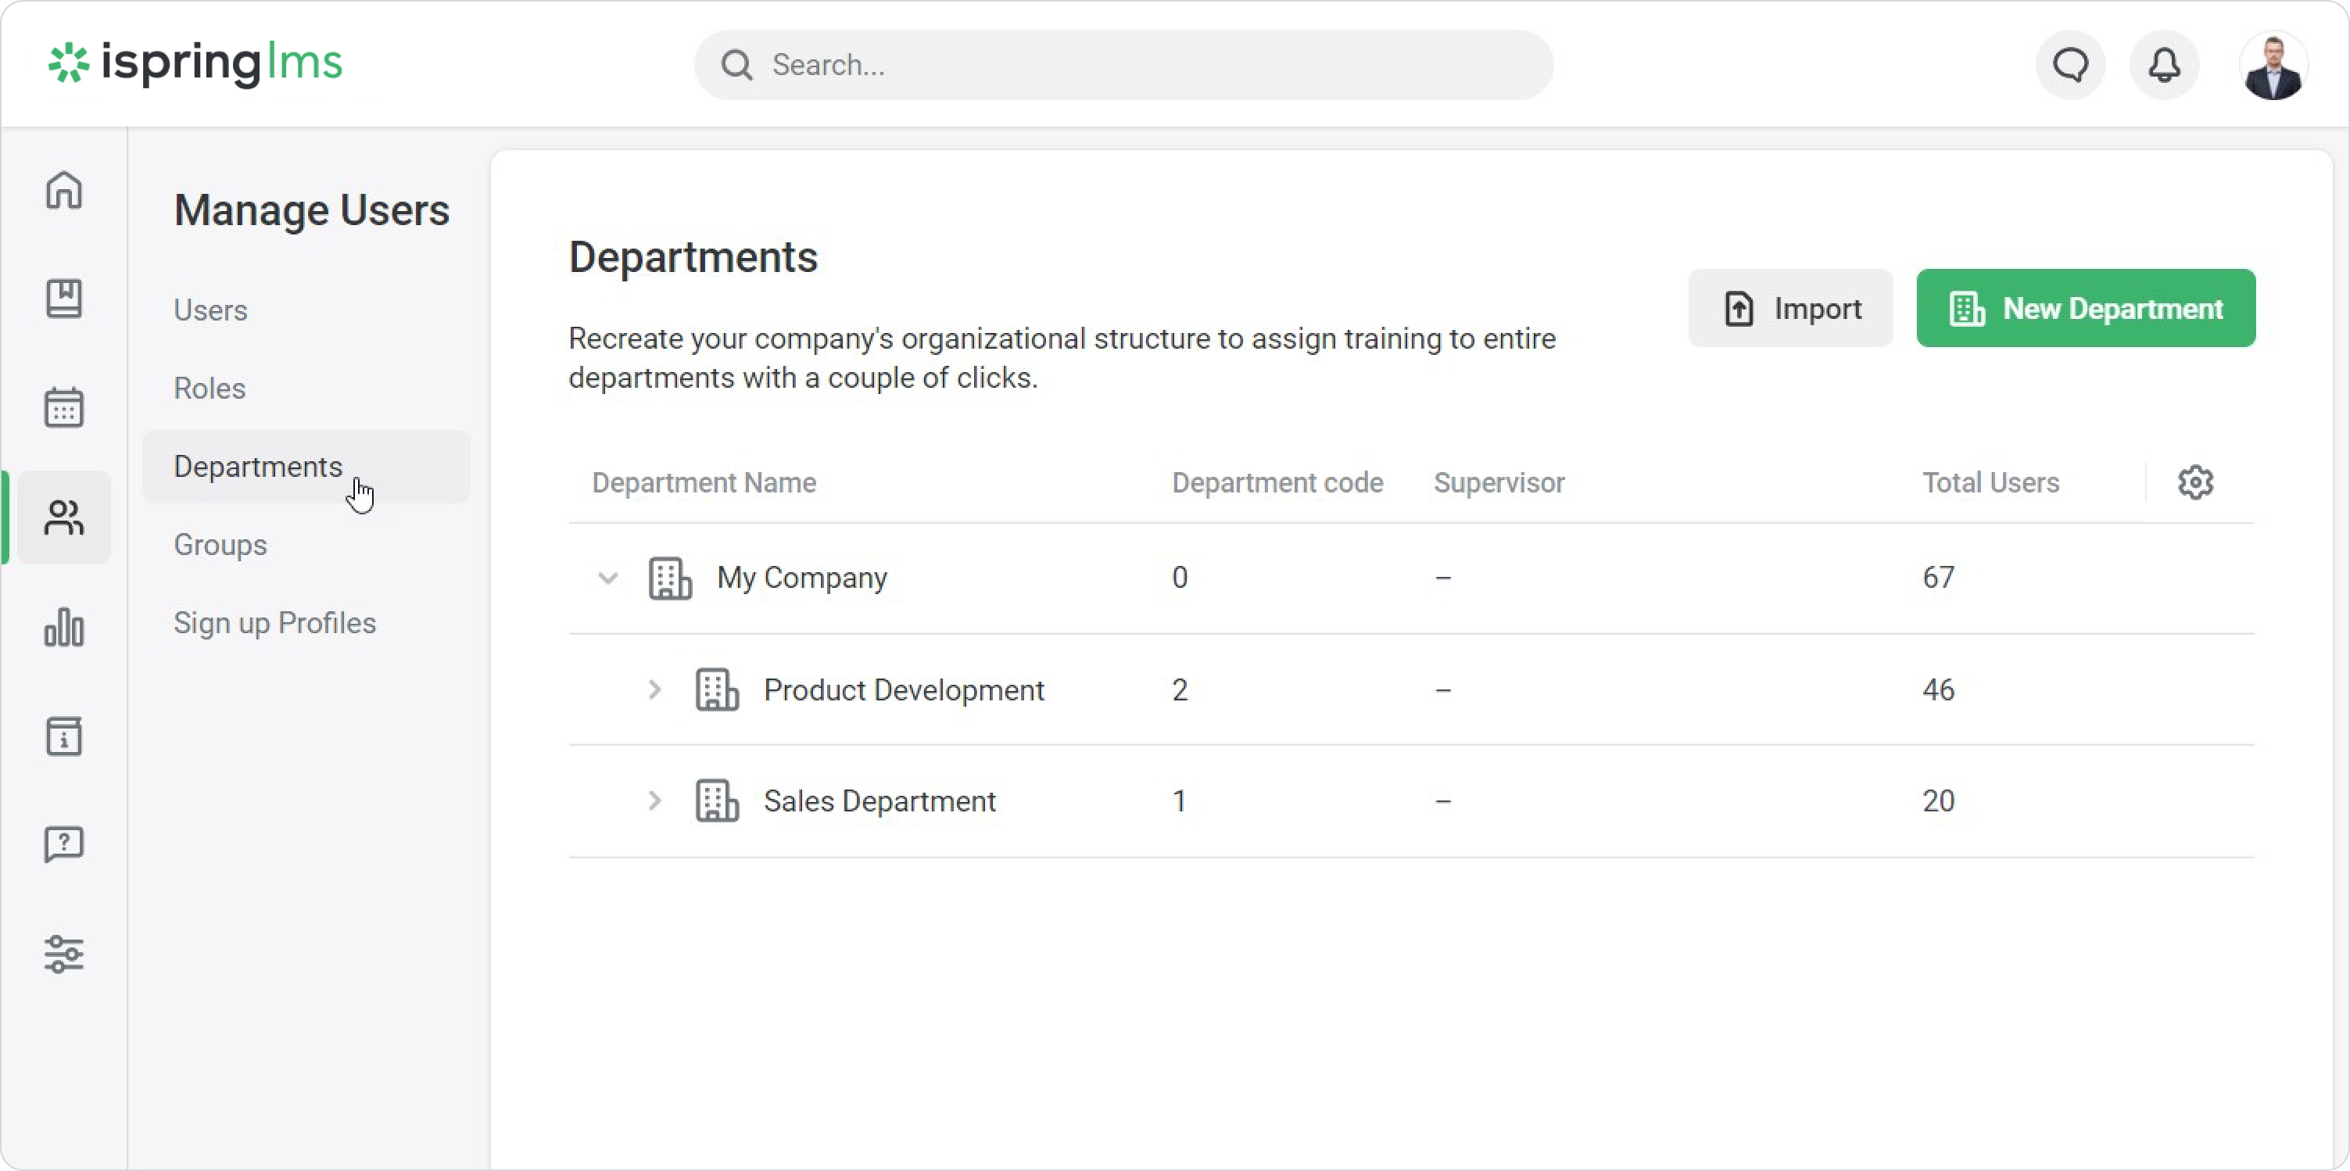Open the info page icon in sidebar
The image size is (2350, 1171).
(x=64, y=736)
